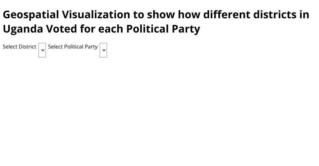Click the word 'Voted' in the heading

[61, 29]
